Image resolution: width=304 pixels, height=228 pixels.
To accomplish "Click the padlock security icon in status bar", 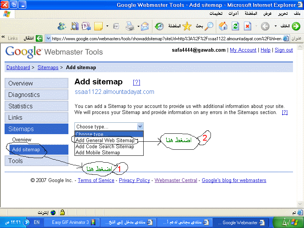I will tap(62, 212).
